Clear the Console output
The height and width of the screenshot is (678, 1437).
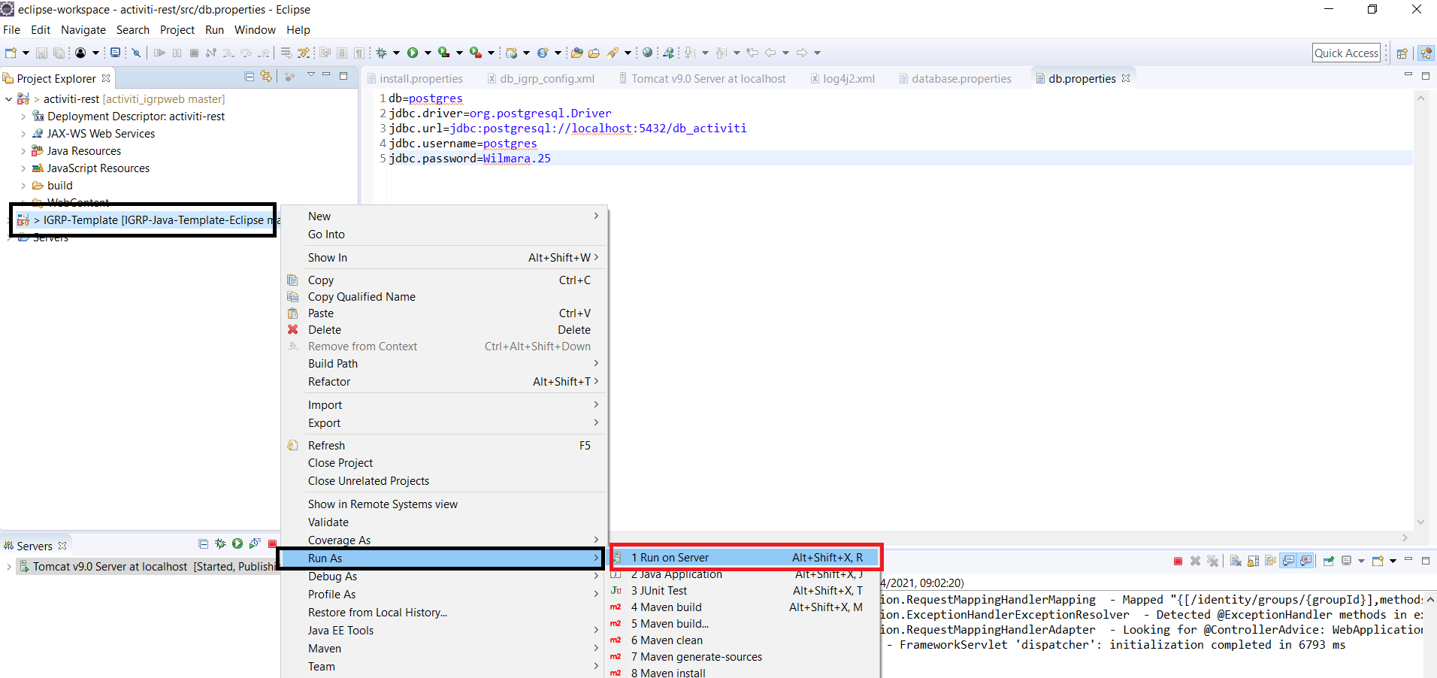[x=1236, y=561]
